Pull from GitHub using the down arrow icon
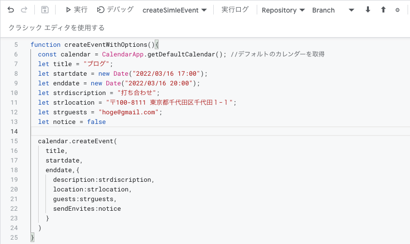Image resolution: width=410 pixels, height=244 pixels. (x=368, y=10)
